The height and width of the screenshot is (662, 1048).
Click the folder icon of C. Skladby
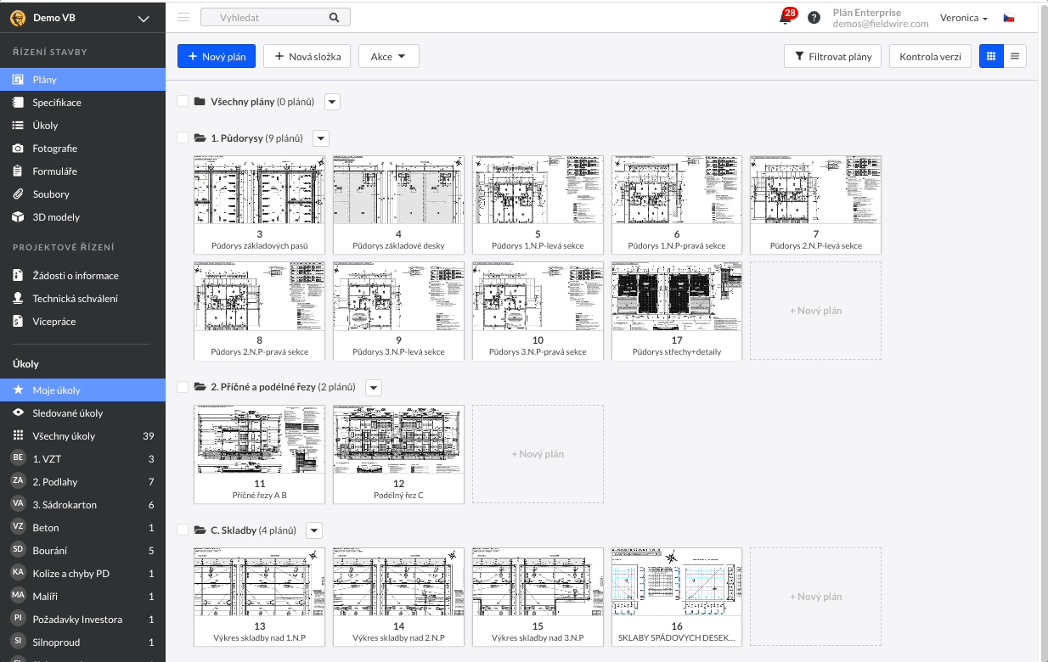tap(200, 530)
